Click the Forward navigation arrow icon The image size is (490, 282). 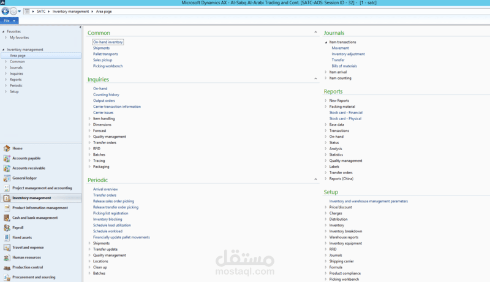(13, 11)
